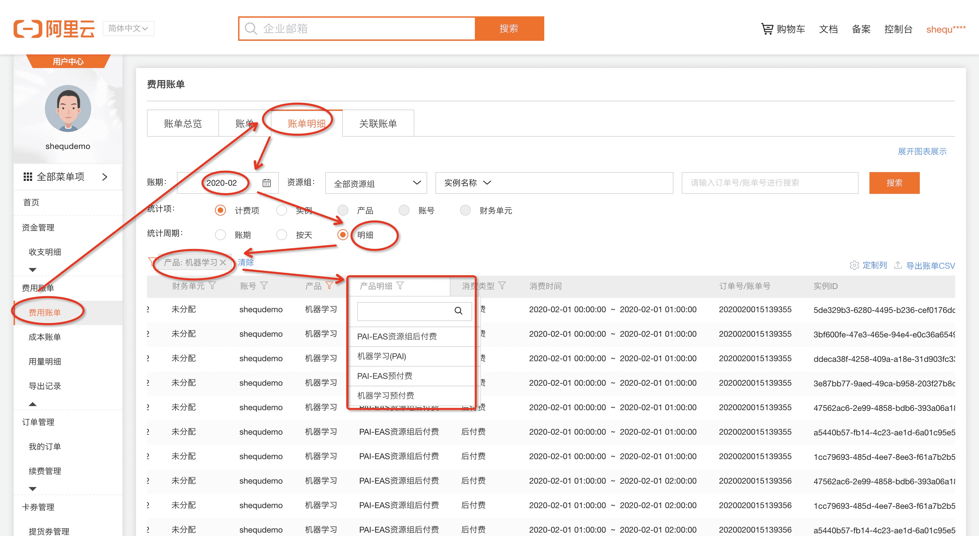The image size is (979, 536).
Task: Click the shequdemo avatar picture
Action: [68, 108]
